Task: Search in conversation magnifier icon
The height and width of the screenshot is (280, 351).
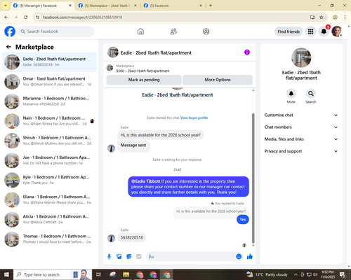Action: pos(311,94)
